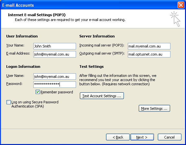Open Test Account Settings dialog
Screen dimensions: 186x145
pyautogui.click(x=102, y=96)
